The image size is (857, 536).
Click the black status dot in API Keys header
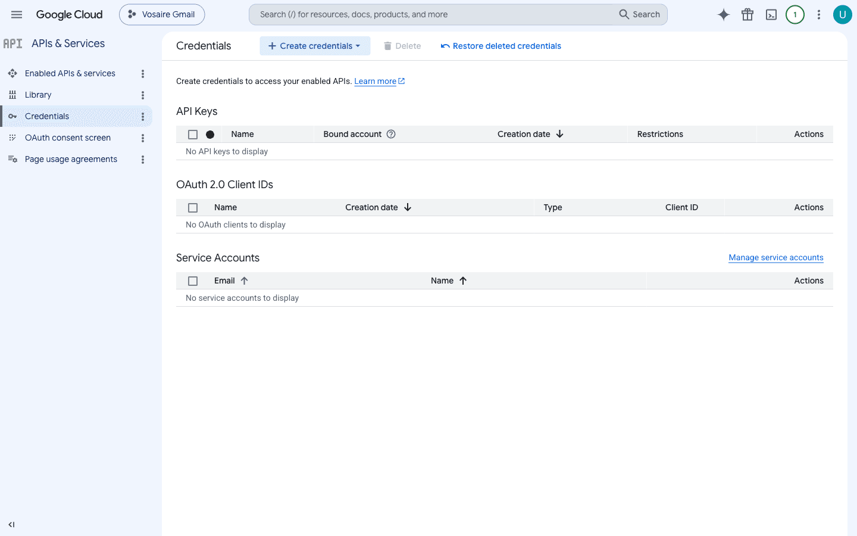point(210,135)
